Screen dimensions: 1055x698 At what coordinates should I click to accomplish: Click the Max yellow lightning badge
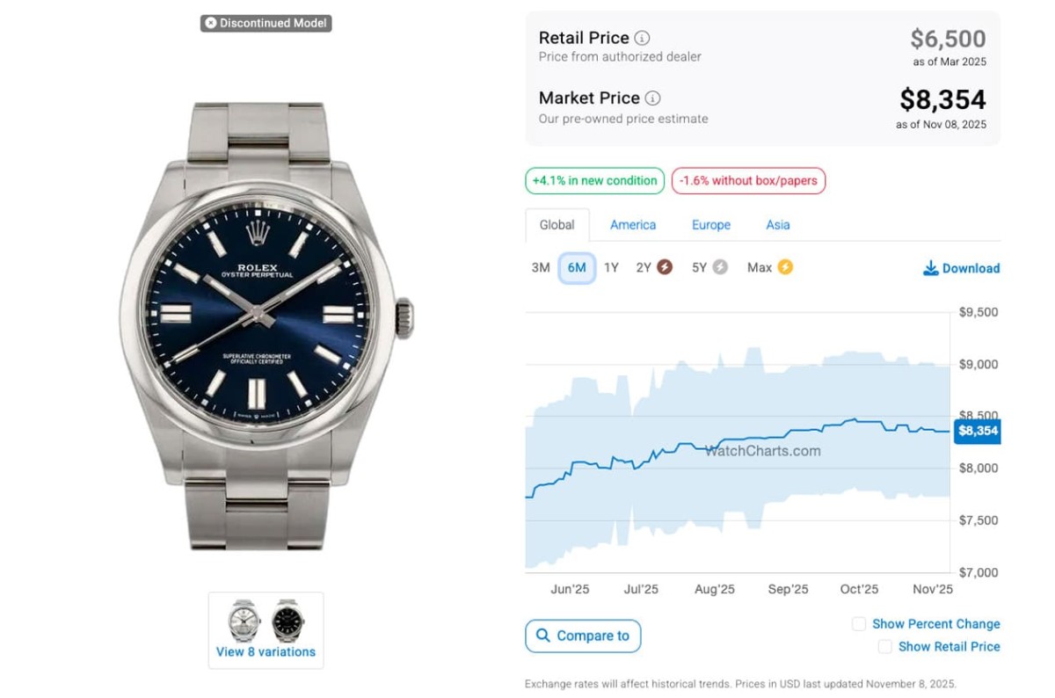784,267
